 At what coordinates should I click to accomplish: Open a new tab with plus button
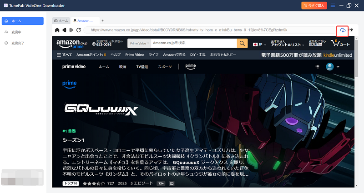(x=103, y=20)
